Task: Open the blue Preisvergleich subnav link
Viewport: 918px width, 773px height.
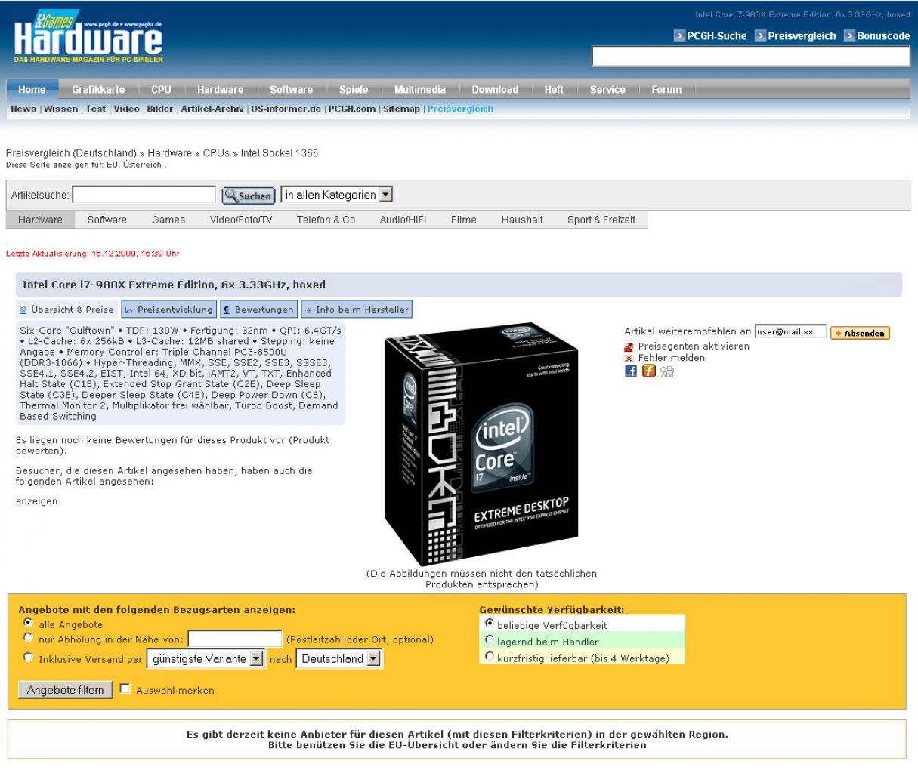Action: (x=460, y=109)
